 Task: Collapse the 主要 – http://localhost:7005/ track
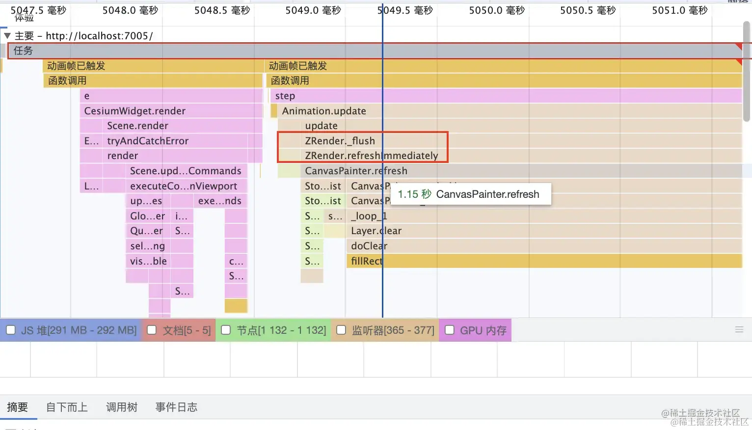click(7, 35)
